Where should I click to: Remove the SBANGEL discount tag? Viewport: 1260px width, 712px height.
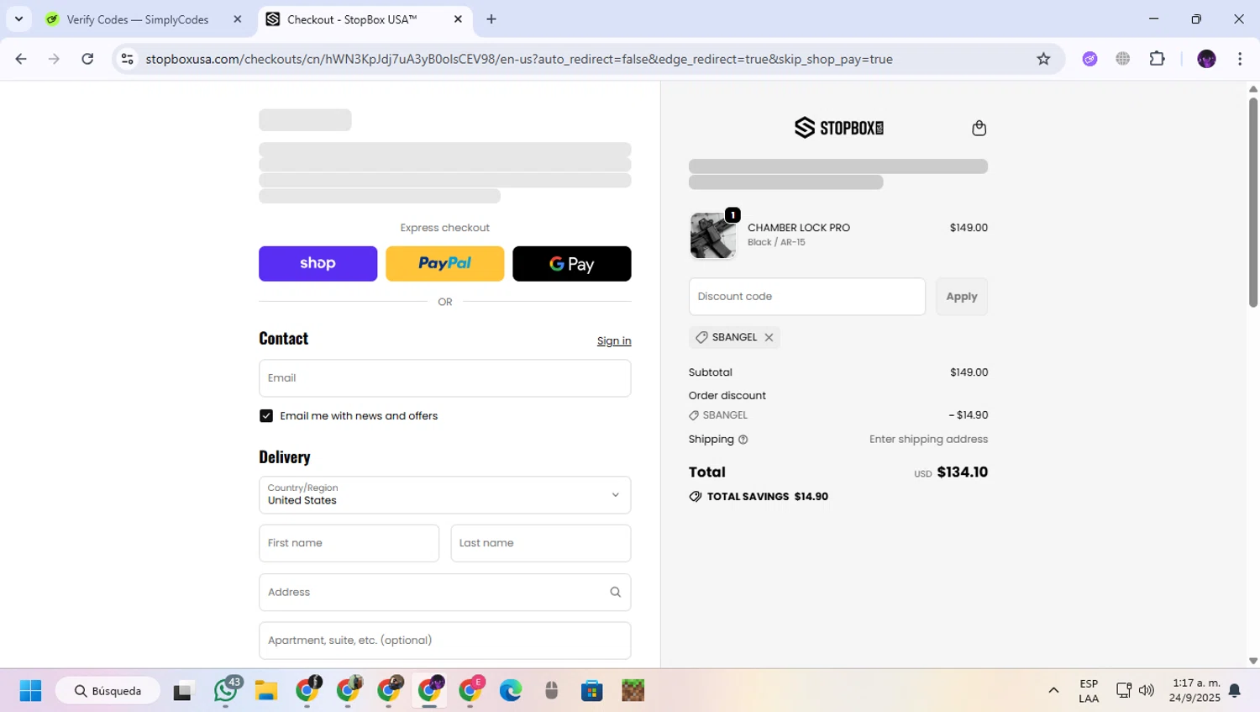(x=769, y=337)
